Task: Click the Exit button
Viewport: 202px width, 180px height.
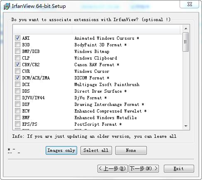Action: click(179, 168)
